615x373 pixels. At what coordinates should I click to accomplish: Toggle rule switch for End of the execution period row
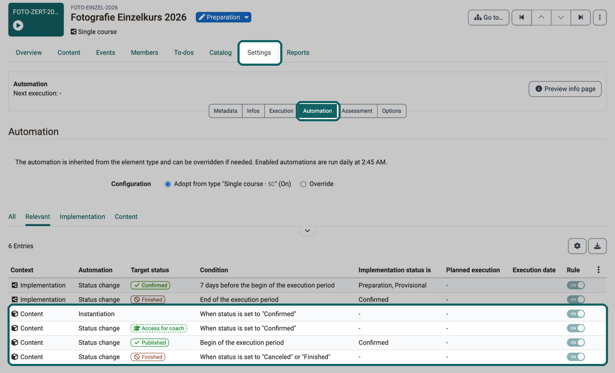(x=576, y=299)
